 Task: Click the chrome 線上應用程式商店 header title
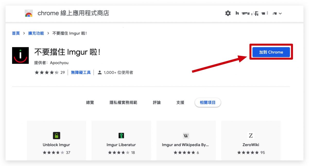(73, 13)
